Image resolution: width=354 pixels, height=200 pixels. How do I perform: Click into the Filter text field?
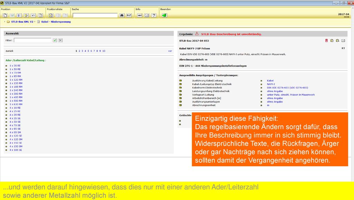tap(32, 40)
